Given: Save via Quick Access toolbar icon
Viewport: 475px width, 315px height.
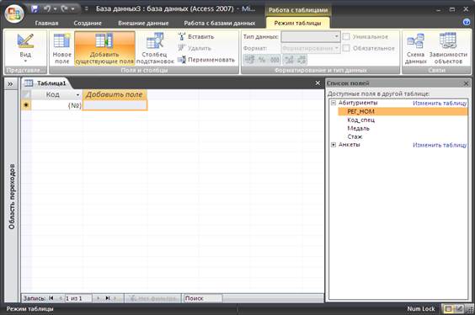Looking at the screenshot, I should tap(35, 9).
